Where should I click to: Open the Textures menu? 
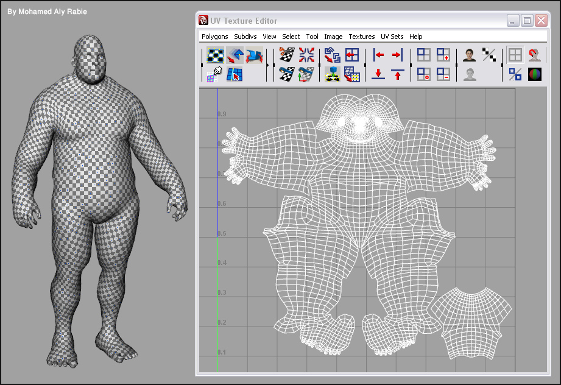(362, 37)
